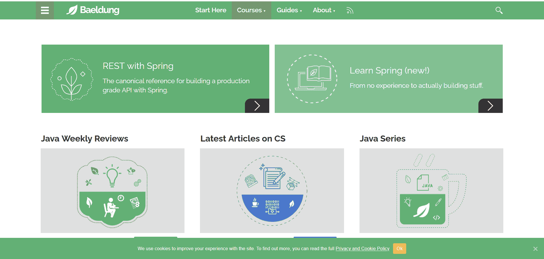Expand the About dropdown menu
The image size is (544, 259).
pyautogui.click(x=324, y=10)
